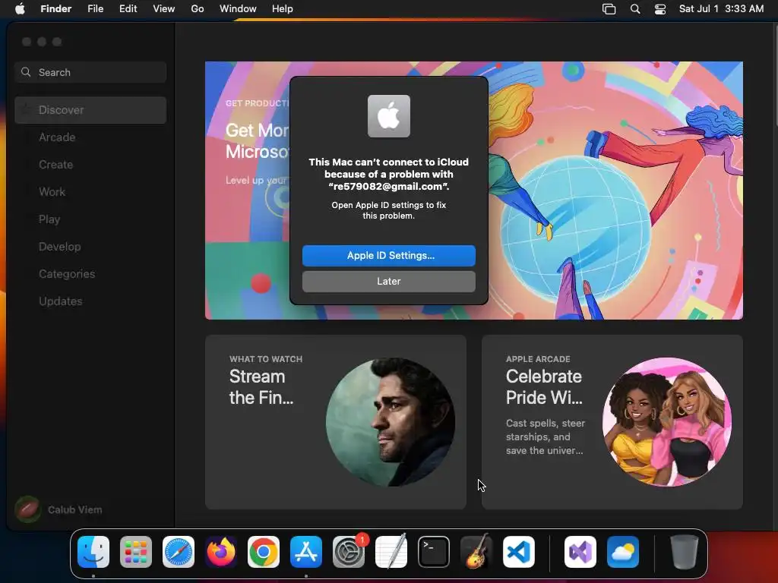
Task: Open Launchpad from the Dock
Action: pos(136,552)
